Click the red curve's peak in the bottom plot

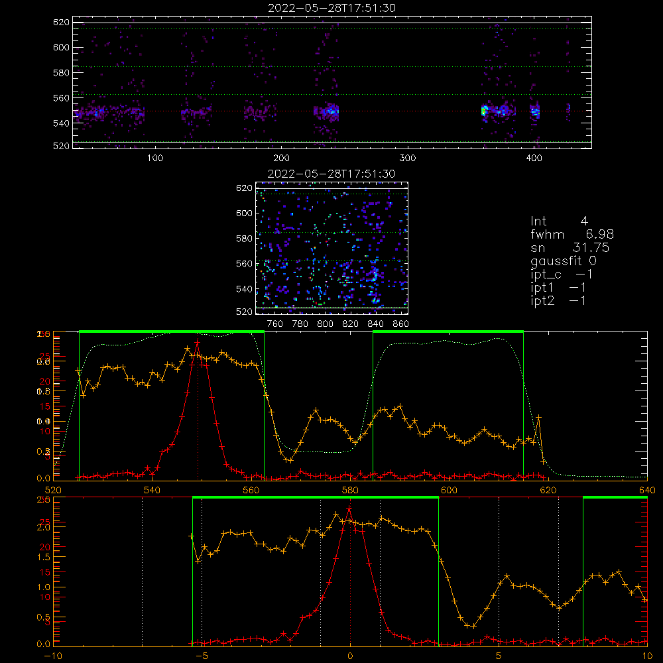pos(349,507)
